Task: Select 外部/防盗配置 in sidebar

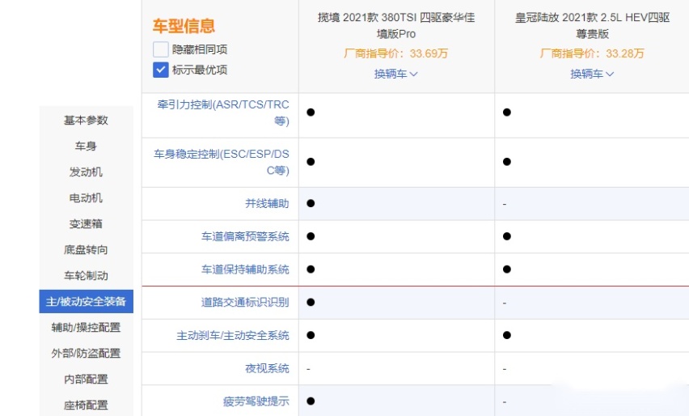Action: 86,353
